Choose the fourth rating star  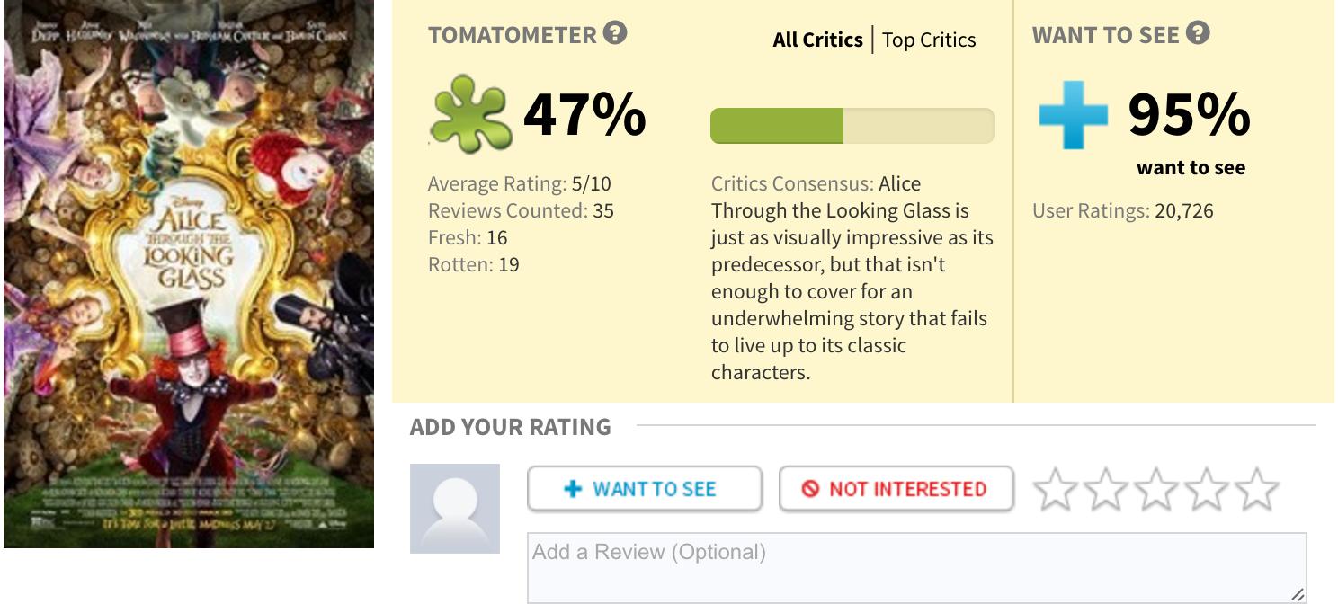[x=1206, y=490]
